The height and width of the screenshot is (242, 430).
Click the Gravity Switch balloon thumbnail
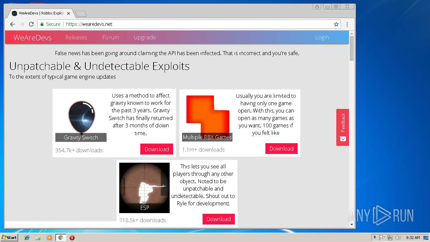pyautogui.click(x=81, y=117)
